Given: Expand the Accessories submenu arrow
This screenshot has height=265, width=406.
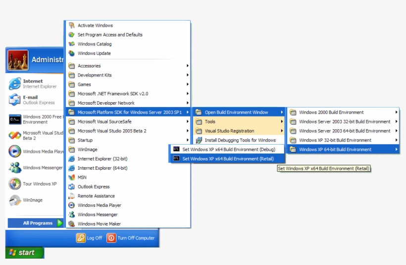Looking at the screenshot, I should (188, 66).
